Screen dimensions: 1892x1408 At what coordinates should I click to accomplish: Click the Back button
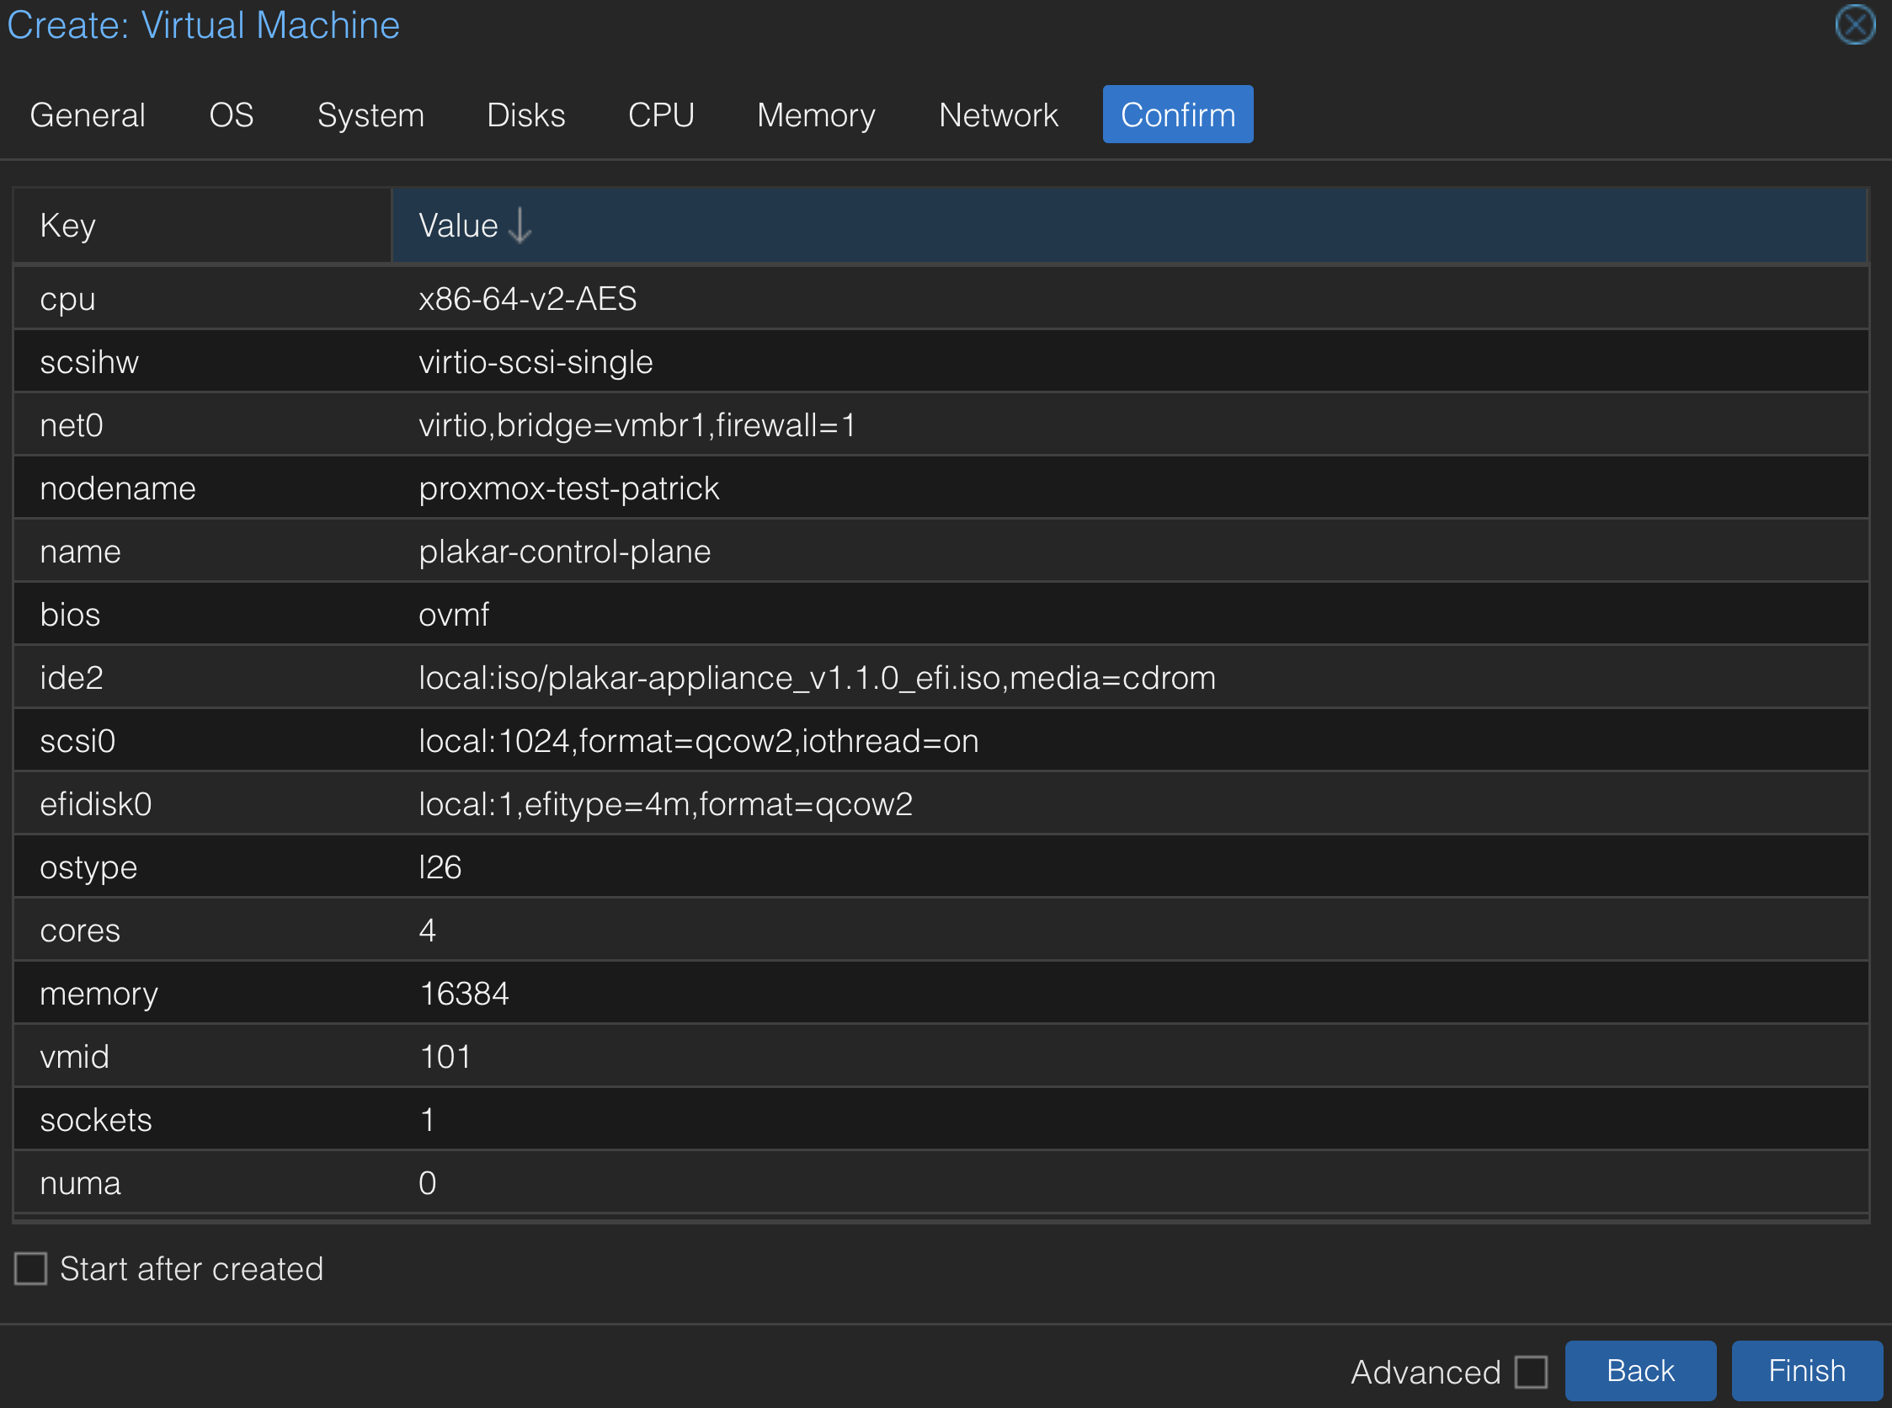(x=1640, y=1370)
